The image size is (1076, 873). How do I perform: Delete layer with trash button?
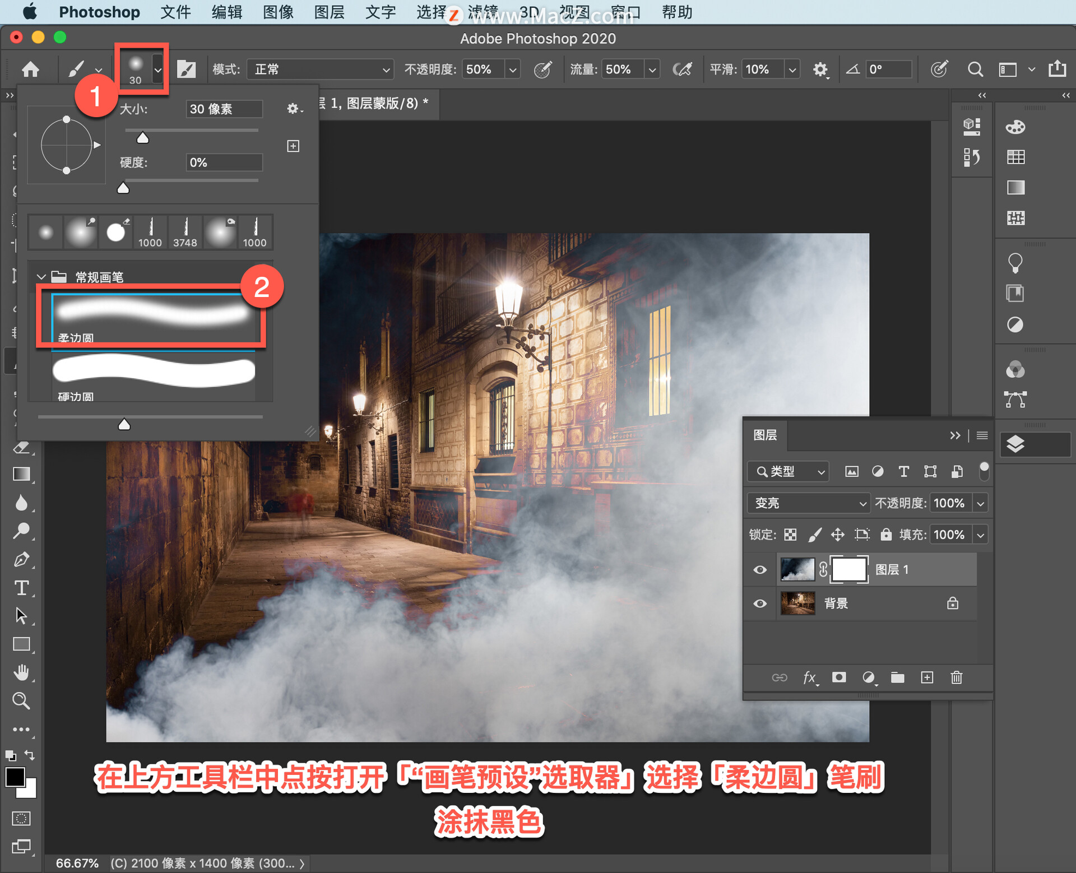[957, 678]
